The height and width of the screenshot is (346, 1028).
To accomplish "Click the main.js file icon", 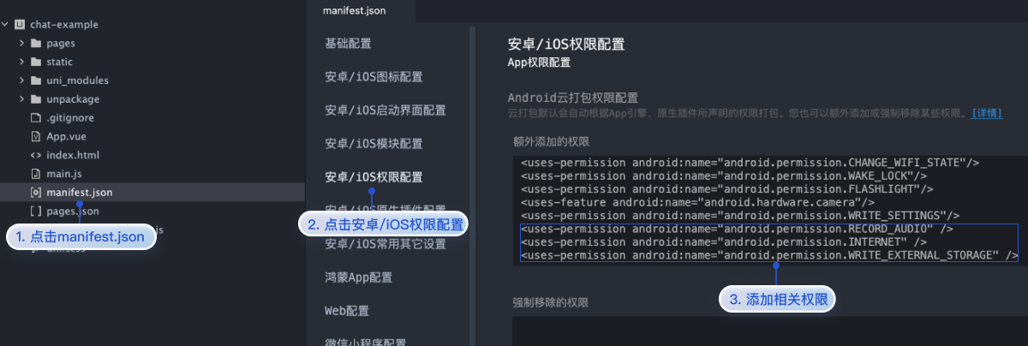I will [x=36, y=174].
